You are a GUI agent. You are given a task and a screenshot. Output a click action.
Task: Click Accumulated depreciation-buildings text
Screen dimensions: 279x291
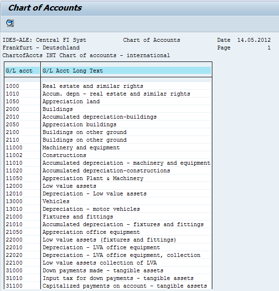(100, 117)
